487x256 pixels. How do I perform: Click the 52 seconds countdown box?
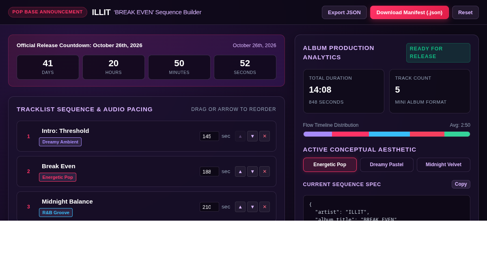point(245,67)
